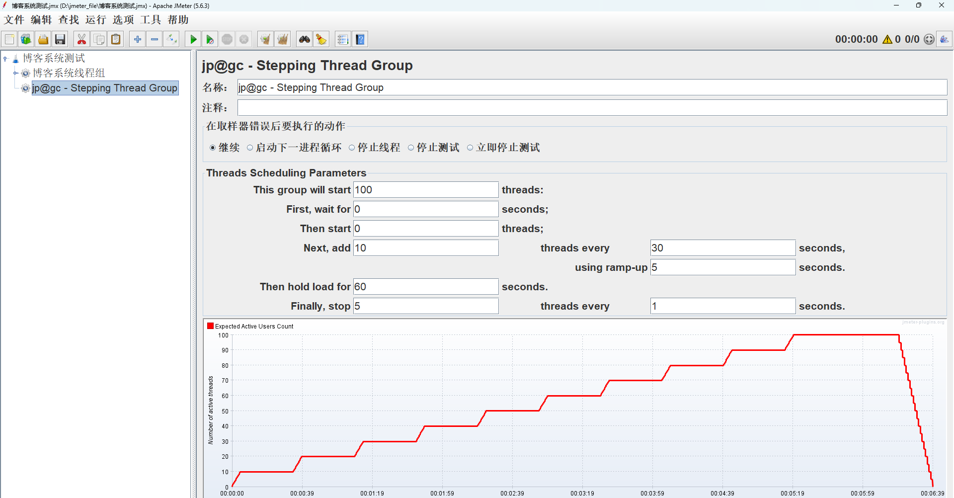Open the Templates icon

(26, 39)
